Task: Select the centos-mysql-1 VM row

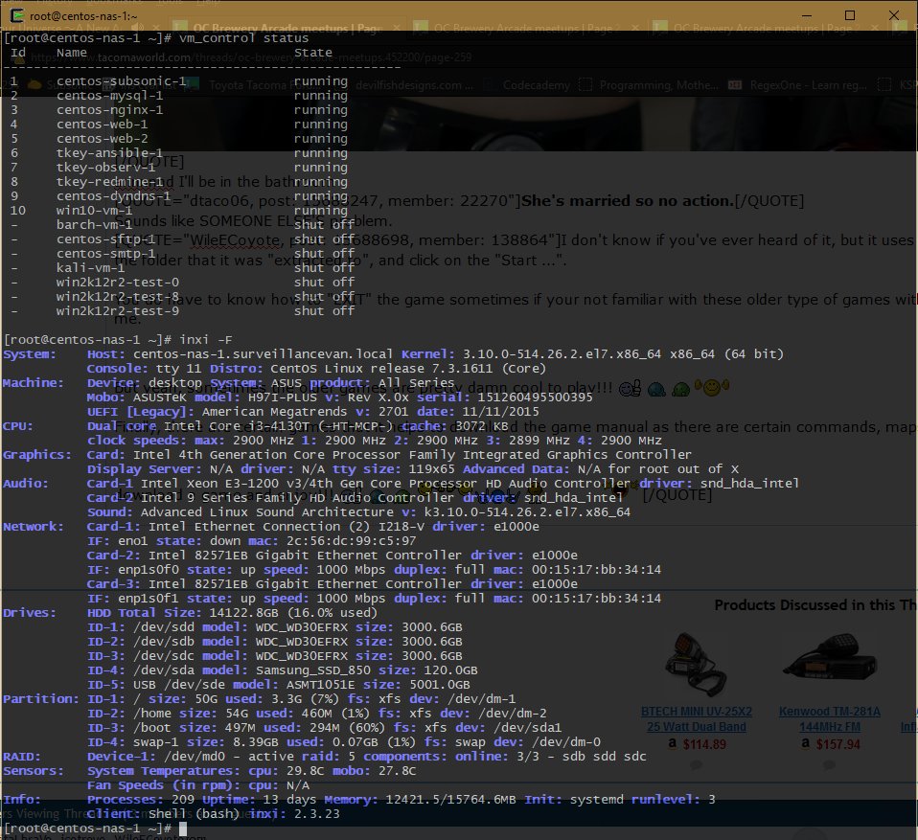Action: pos(178,96)
